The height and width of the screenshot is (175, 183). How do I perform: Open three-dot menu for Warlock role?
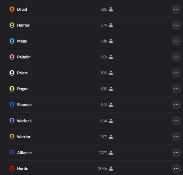(x=176, y=121)
